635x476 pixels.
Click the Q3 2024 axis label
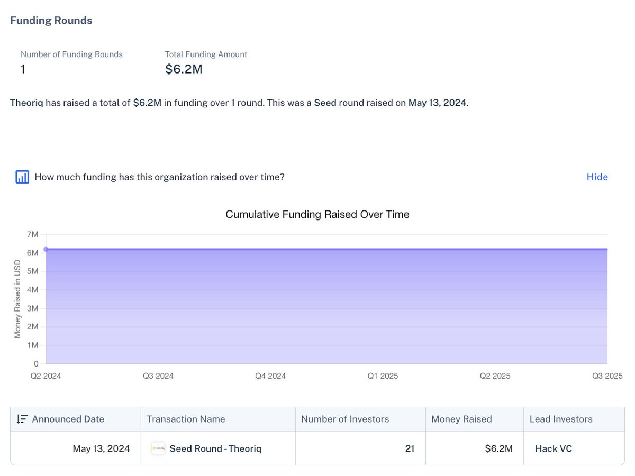click(158, 376)
